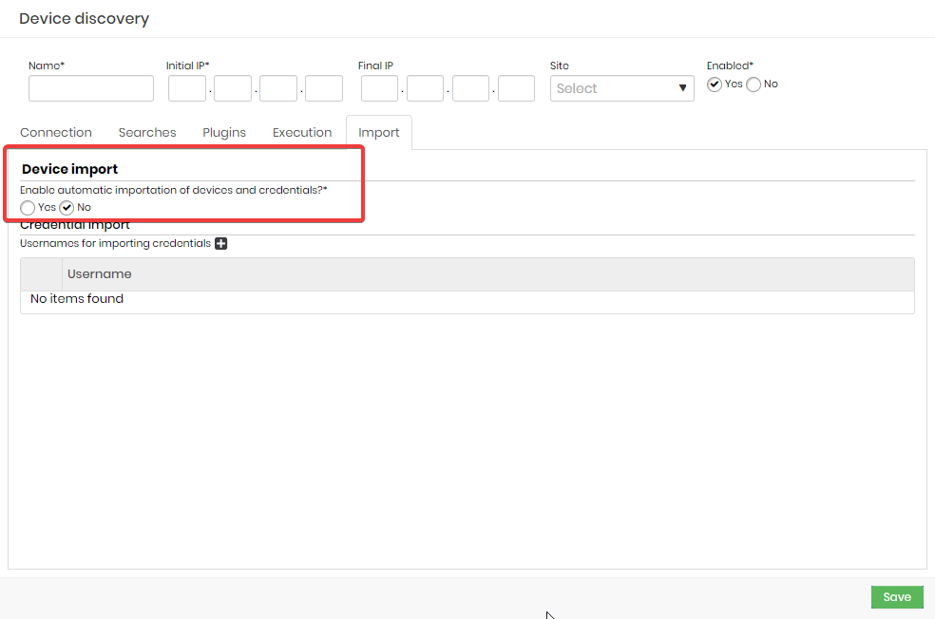Click the second Final IP octet field

[x=425, y=88]
